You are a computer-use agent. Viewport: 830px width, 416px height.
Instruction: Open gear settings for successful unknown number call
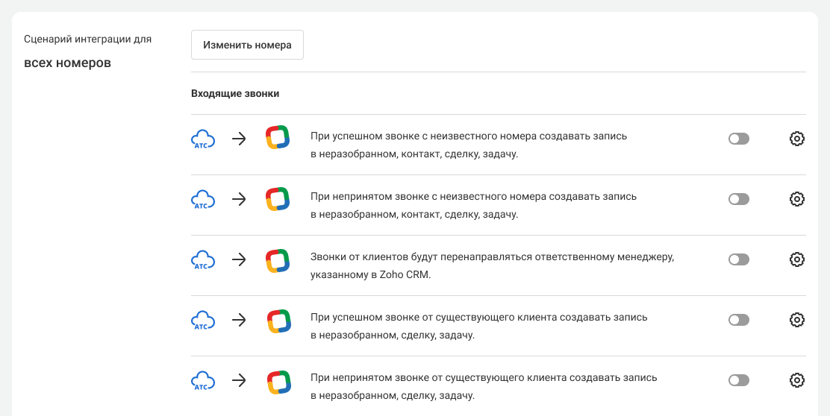[796, 139]
